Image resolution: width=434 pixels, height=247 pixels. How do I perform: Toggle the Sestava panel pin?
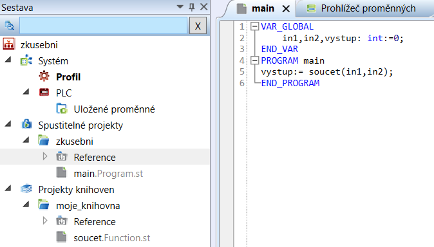click(x=191, y=7)
